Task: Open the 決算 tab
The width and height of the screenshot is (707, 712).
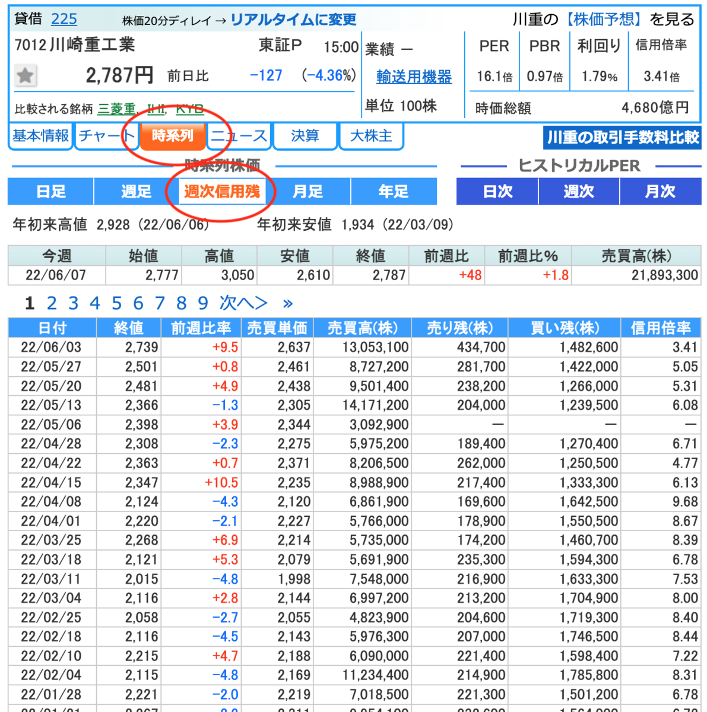Action: (x=305, y=136)
